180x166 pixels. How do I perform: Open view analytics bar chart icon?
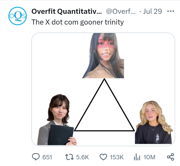137,157
